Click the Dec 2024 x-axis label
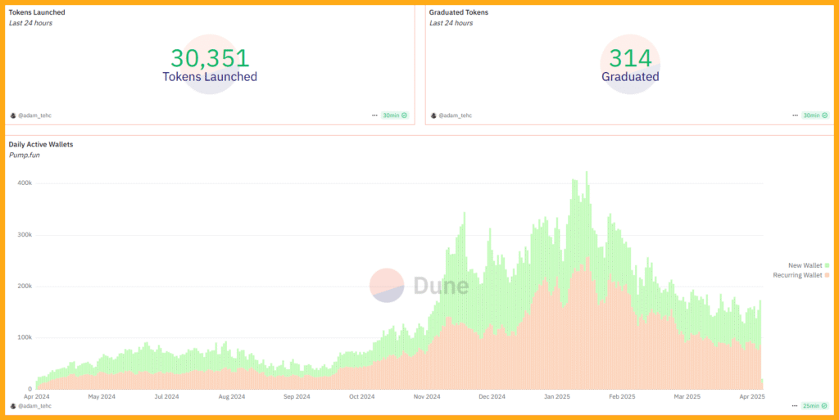Screen dimensions: 839x420 492,397
